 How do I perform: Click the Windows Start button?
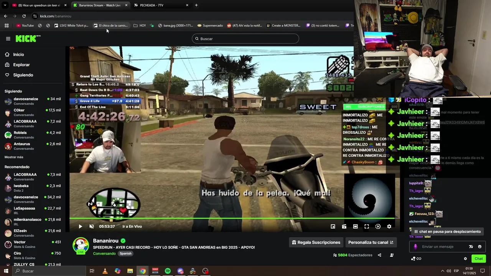click(x=6, y=271)
